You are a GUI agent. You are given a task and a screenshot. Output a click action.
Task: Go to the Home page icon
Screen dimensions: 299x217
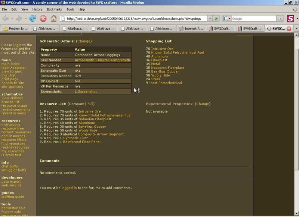point(53,18)
